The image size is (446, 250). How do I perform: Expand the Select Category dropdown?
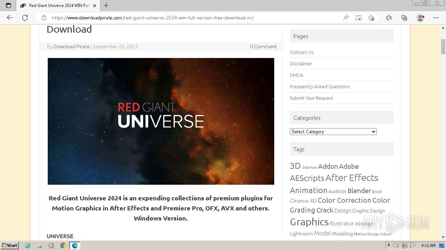click(x=333, y=132)
